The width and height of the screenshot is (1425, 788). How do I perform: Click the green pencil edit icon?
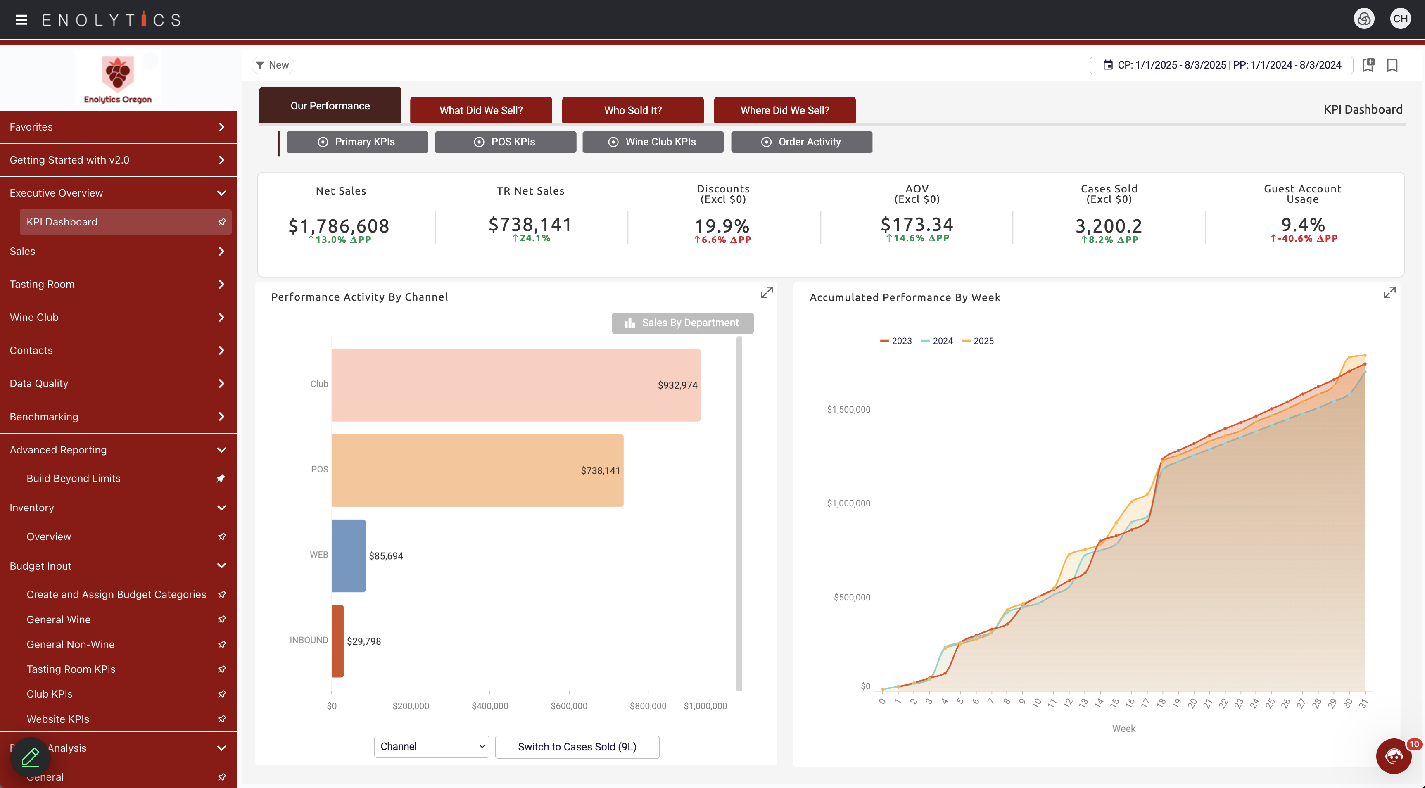31,757
